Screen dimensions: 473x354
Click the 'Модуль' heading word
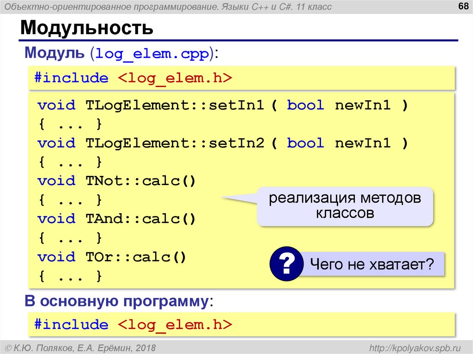(x=55, y=53)
